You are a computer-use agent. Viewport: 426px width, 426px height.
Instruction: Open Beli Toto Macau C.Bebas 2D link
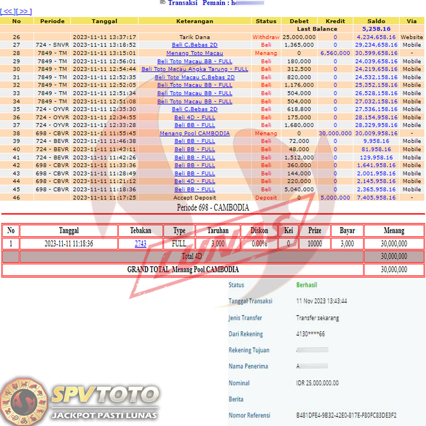pyautogui.click(x=195, y=77)
